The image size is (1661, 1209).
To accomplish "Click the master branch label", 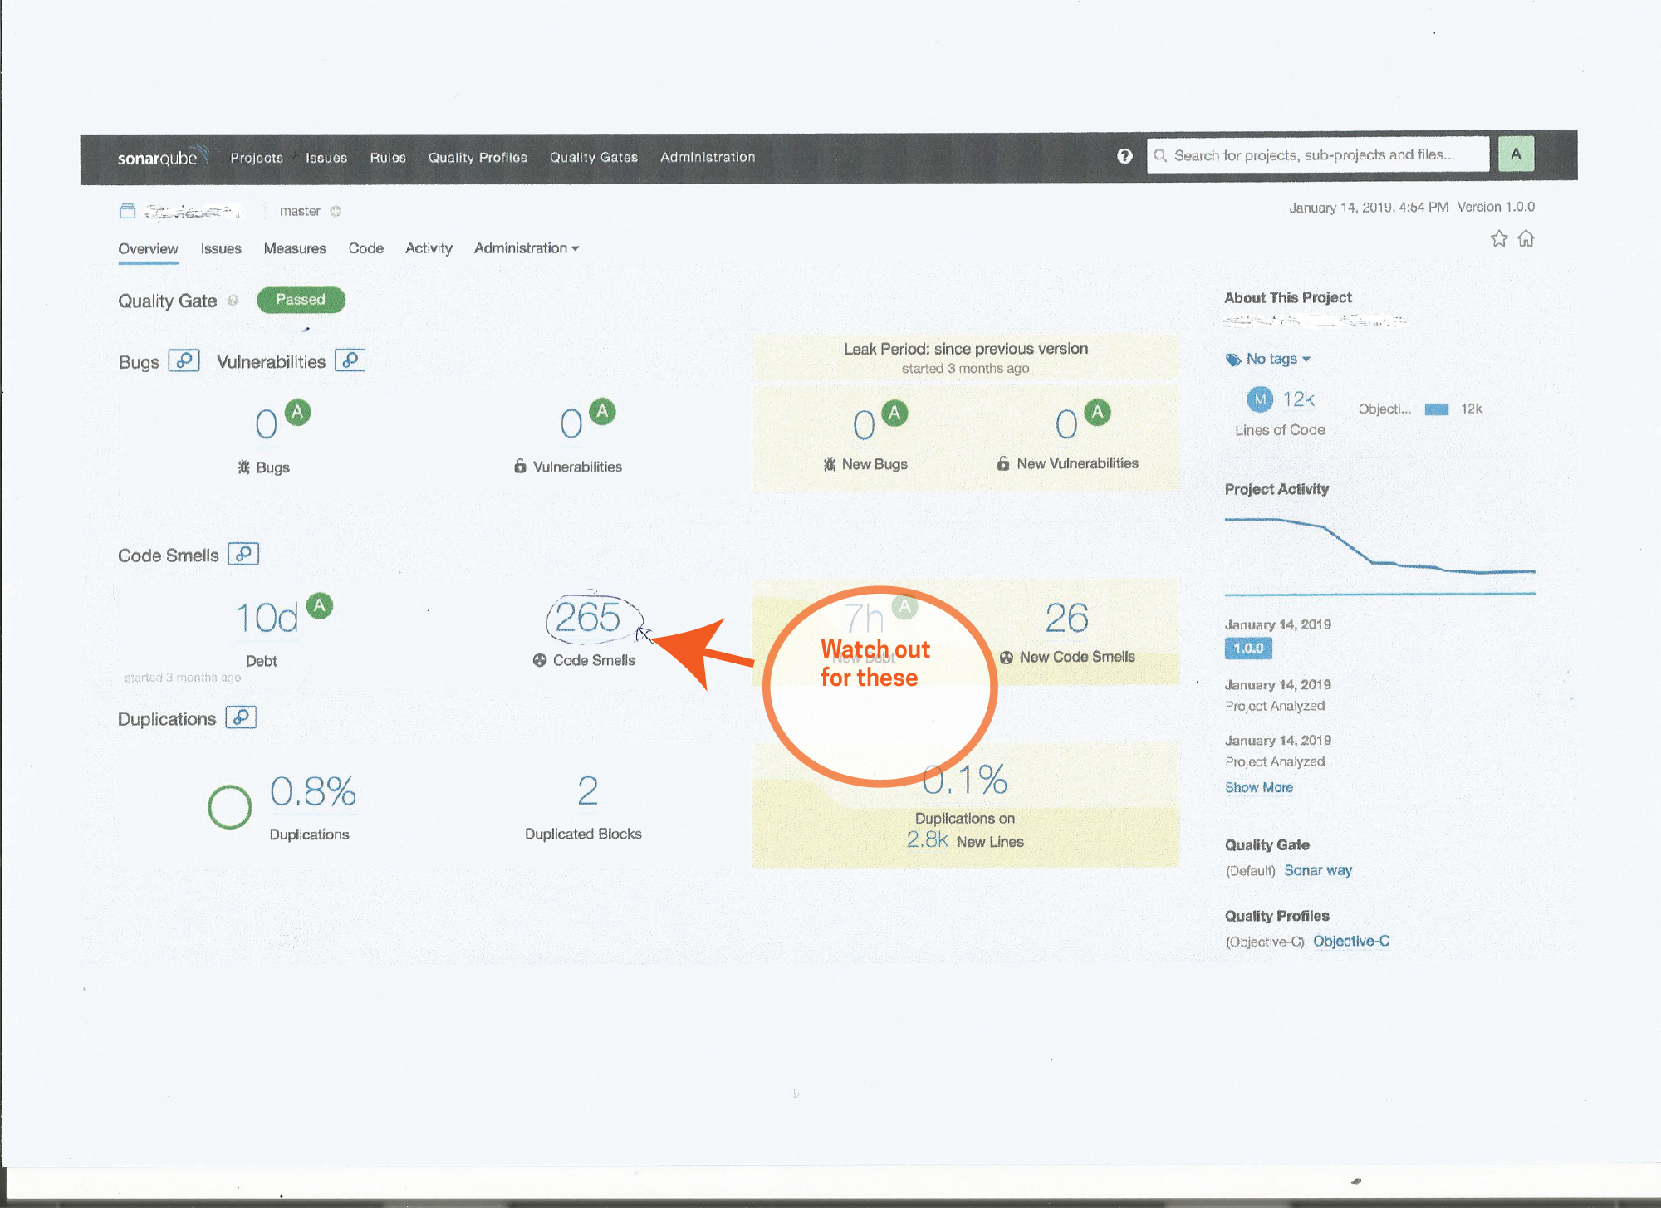I will 300,211.
